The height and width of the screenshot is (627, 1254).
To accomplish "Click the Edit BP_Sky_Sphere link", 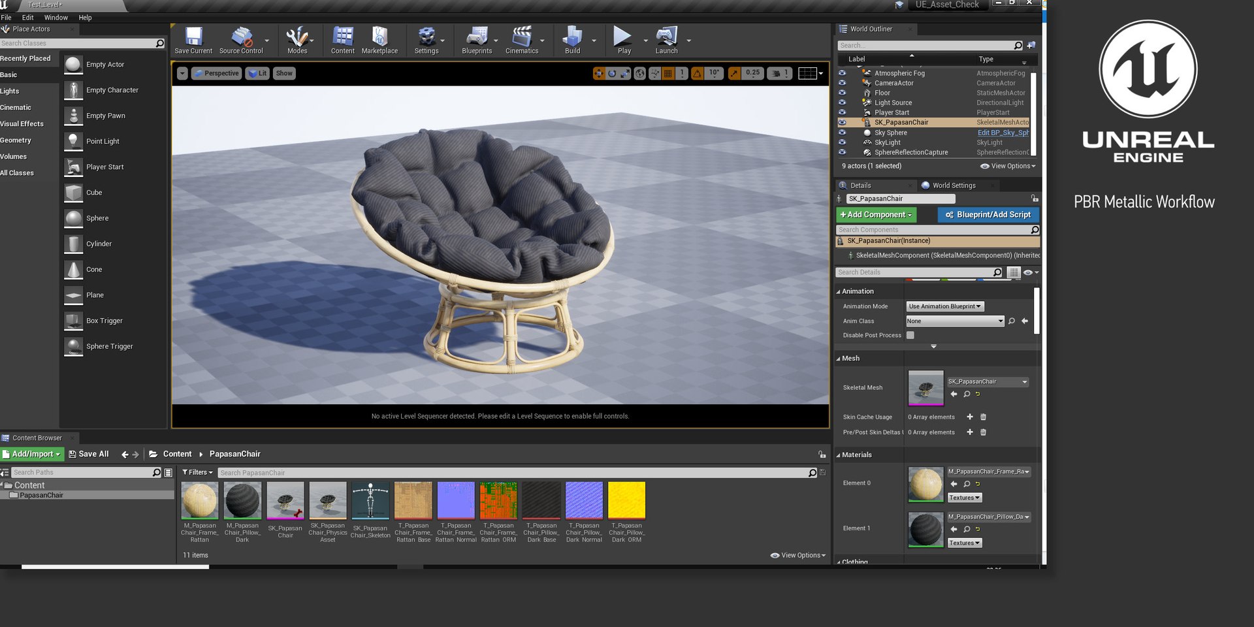I will pos(1003,133).
